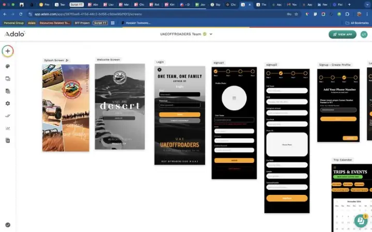The height and width of the screenshot is (232, 372).
Task: Select the Welcome Screen label
Action: point(108,60)
